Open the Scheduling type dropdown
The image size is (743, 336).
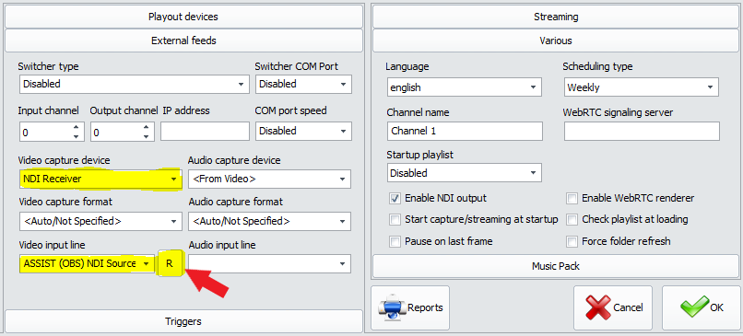[641, 87]
